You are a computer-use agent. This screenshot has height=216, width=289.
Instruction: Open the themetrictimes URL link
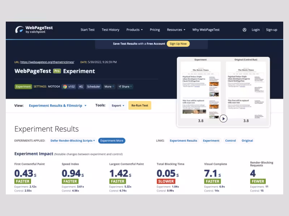click(47, 62)
